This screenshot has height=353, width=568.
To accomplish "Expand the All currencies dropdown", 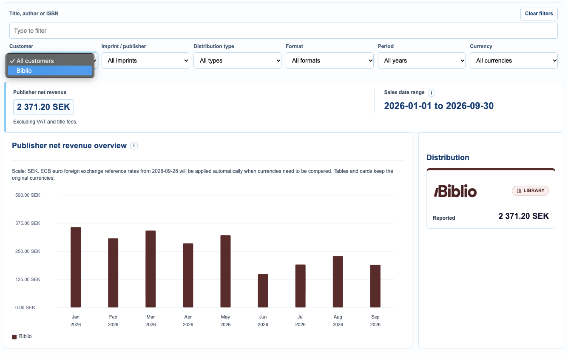I will [x=514, y=60].
